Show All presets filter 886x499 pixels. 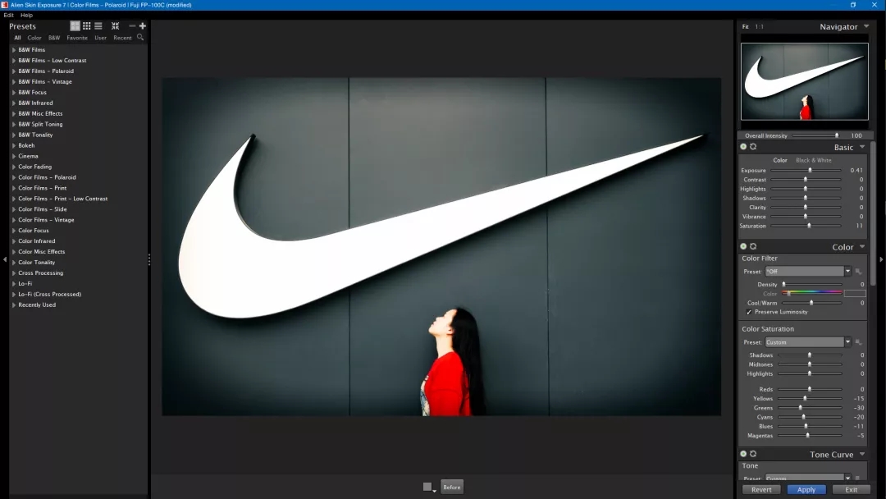[17, 38]
